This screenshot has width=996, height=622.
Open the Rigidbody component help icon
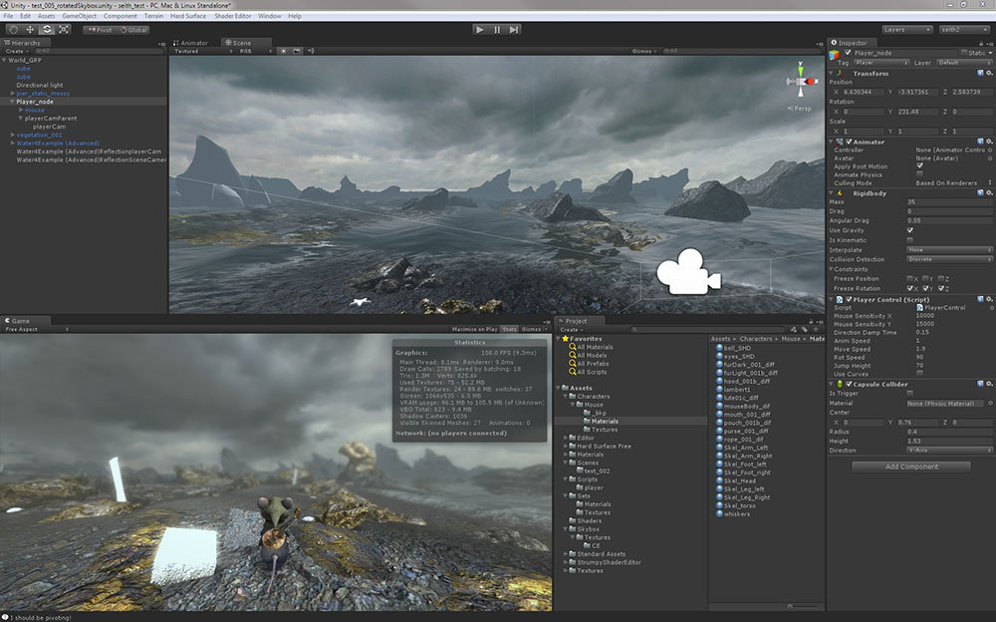click(x=980, y=192)
